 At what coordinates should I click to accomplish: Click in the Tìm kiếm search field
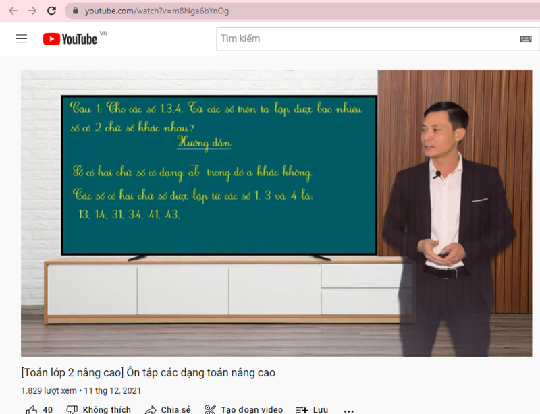(x=364, y=39)
